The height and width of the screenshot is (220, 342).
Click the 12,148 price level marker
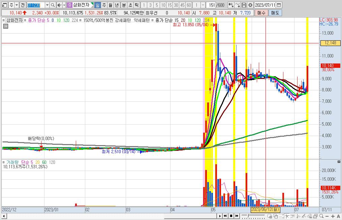pyautogui.click(x=330, y=43)
